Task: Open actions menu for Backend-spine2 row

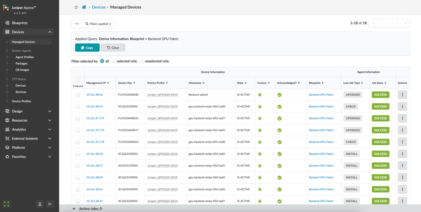Action: [402, 95]
